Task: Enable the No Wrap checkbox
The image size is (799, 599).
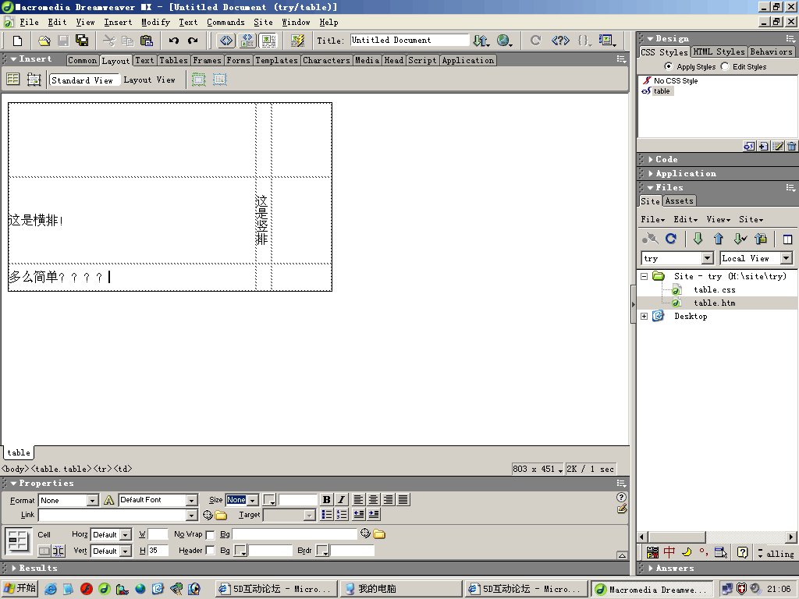Action: pyautogui.click(x=210, y=535)
